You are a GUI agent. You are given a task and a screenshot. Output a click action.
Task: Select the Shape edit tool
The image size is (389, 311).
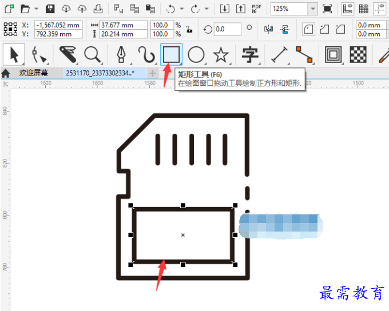point(39,54)
